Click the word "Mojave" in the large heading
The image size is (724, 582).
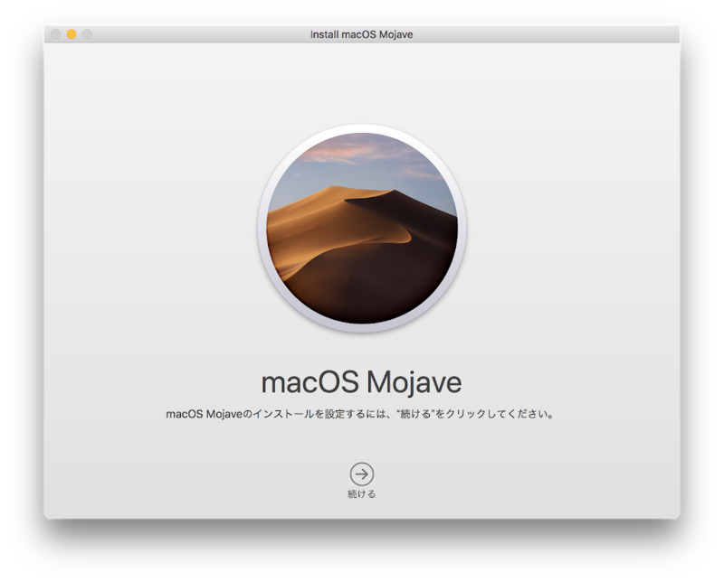414,381
